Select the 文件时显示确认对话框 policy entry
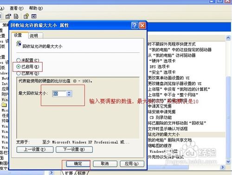232x175 pixels. pyautogui.click(x=168, y=129)
